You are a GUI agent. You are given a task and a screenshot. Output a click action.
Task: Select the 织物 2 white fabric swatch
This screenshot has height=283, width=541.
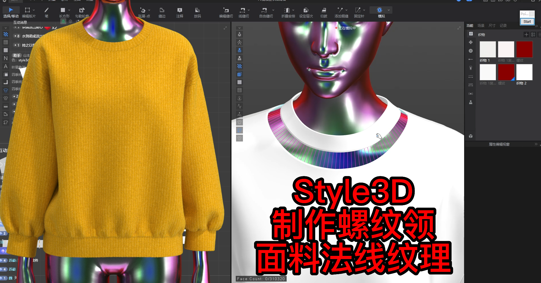pos(524,72)
